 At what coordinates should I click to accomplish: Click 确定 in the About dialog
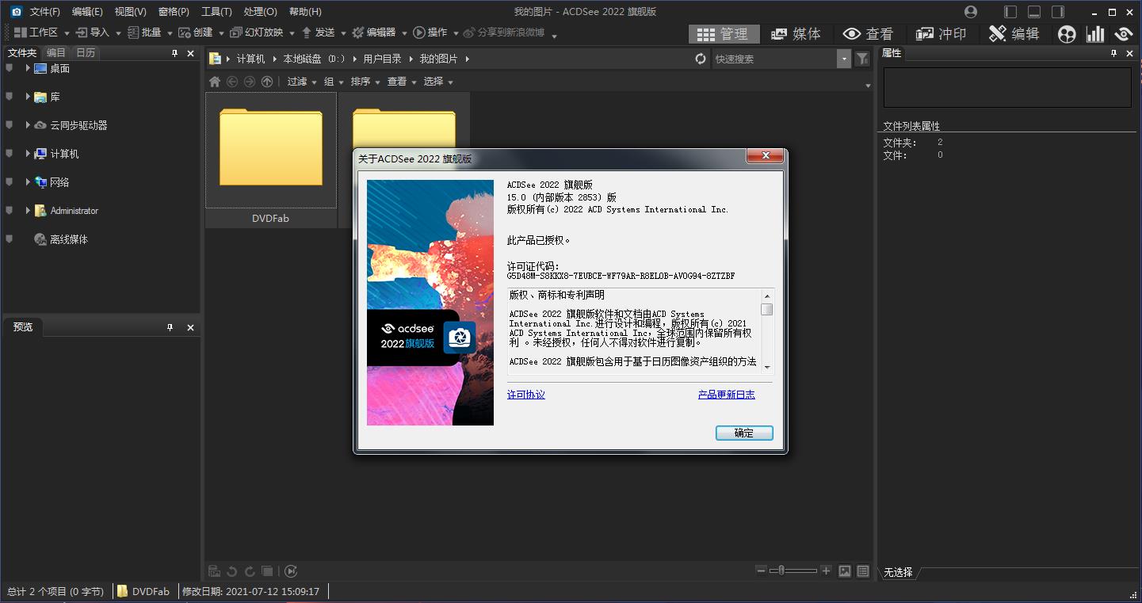click(x=743, y=433)
